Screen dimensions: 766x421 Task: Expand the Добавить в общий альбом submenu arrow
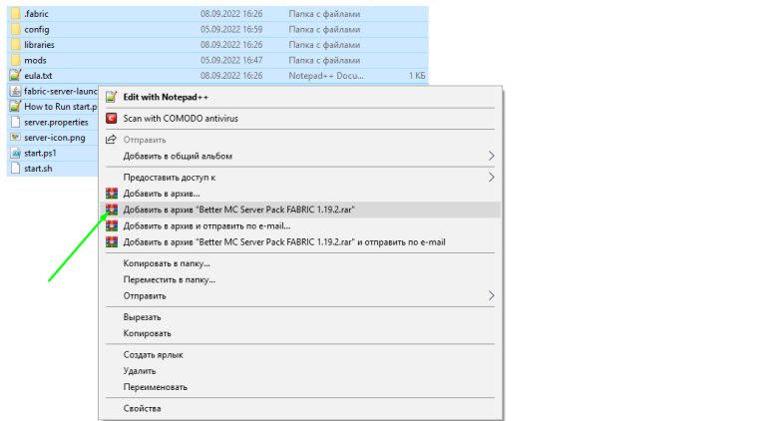(x=491, y=156)
